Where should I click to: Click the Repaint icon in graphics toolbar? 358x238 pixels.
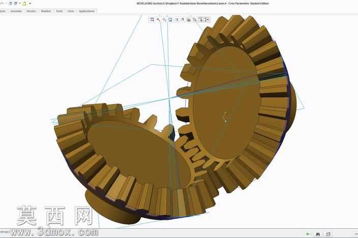(x=170, y=20)
